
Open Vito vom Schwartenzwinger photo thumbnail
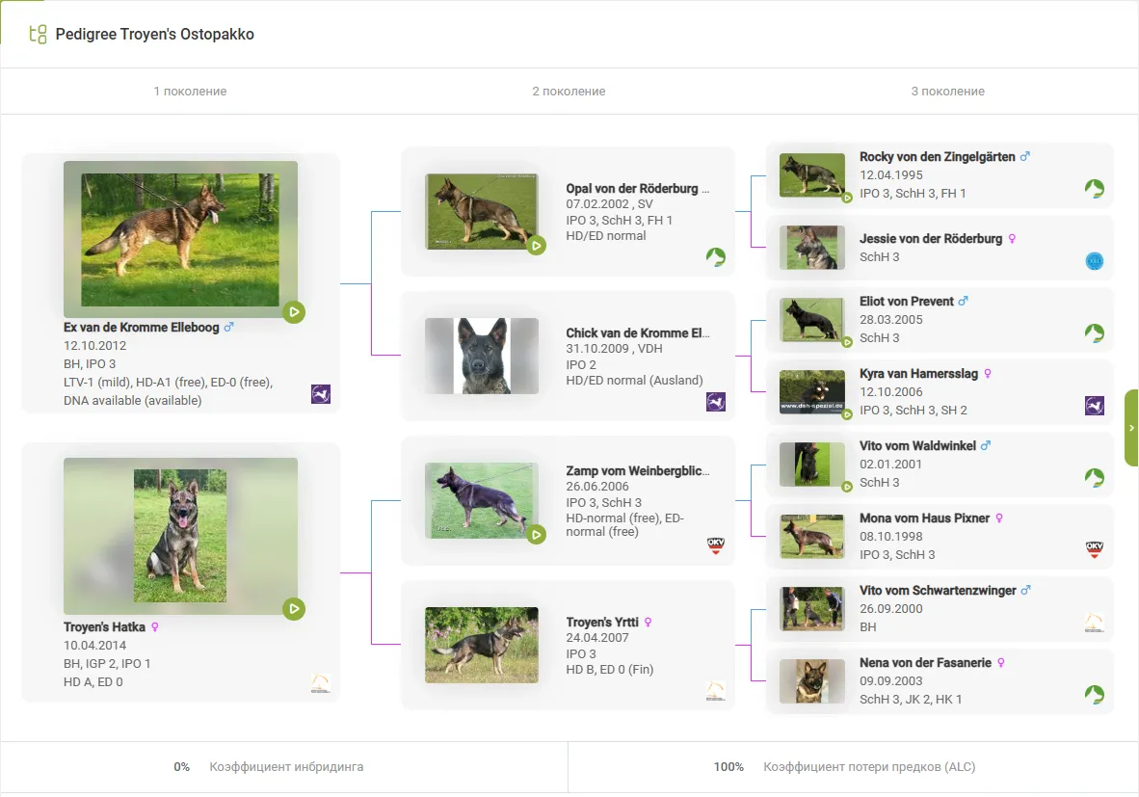pos(811,609)
